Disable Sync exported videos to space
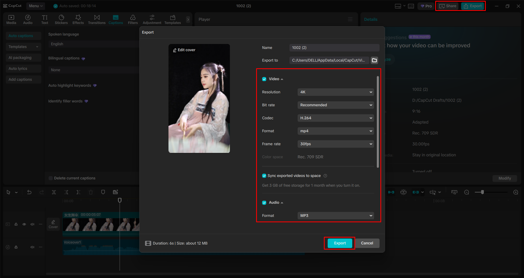524x278 pixels. click(x=264, y=176)
